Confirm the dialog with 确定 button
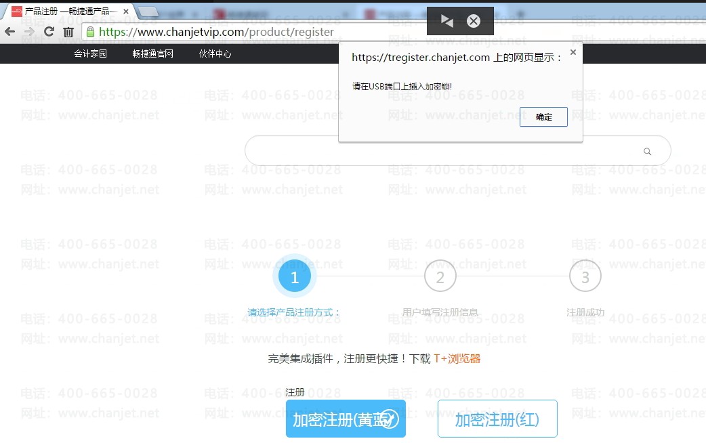This screenshot has height=443, width=706. 543,117
